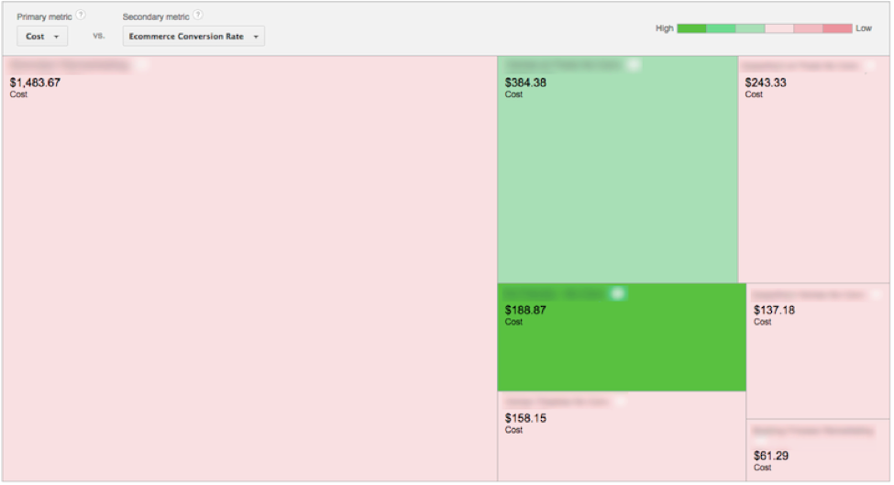Select the $1,483.67 cost treemap tile
Image resolution: width=894 pixels, height=485 pixels.
(x=249, y=275)
